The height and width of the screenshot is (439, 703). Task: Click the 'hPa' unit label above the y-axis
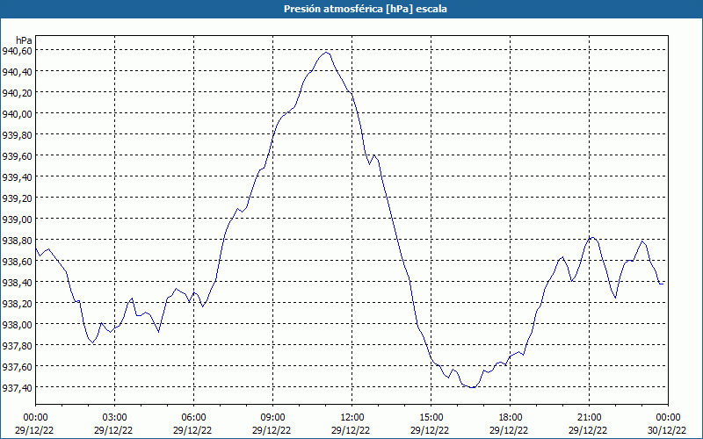pos(24,40)
